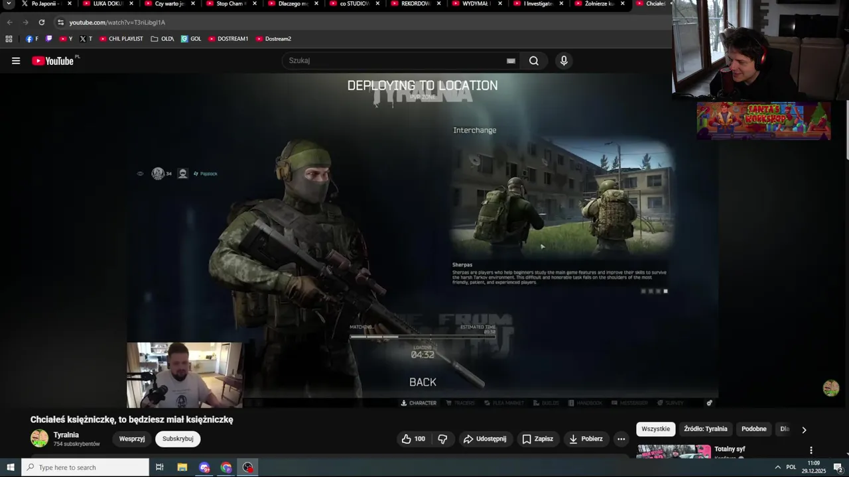The height and width of the screenshot is (477, 849).
Task: Expand hidden system tray icons
Action: (777, 468)
